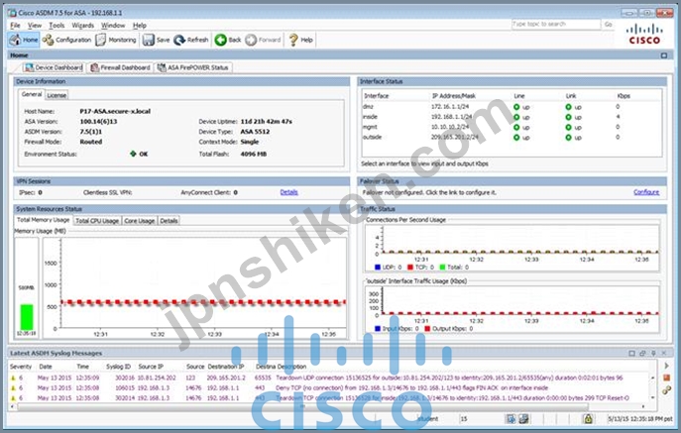Select Core Usage tab
Image resolution: width=681 pixels, height=433 pixels.
pyautogui.click(x=140, y=221)
